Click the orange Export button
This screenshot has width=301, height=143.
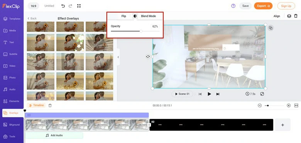[x=263, y=6]
